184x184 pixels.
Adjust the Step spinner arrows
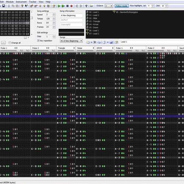coord(54,36)
